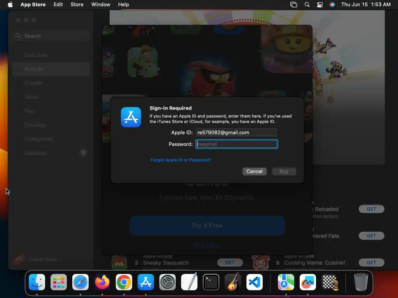398x298 pixels.
Task: Click the Sneaky Sasquatch title
Action: pos(166,263)
